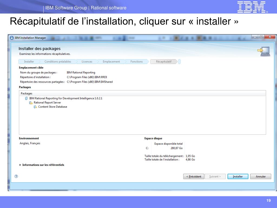The width and height of the screenshot is (277, 208).
Task: Click the path C:\Program Files (x86)\IBM\IMShared
Action: point(90,82)
